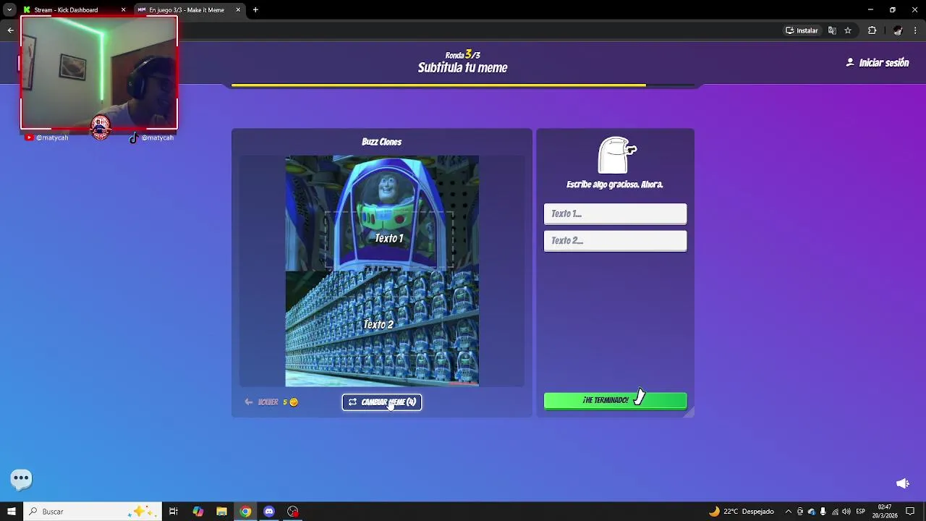Open the translate page icon
This screenshot has width=926, height=521.
tap(832, 30)
